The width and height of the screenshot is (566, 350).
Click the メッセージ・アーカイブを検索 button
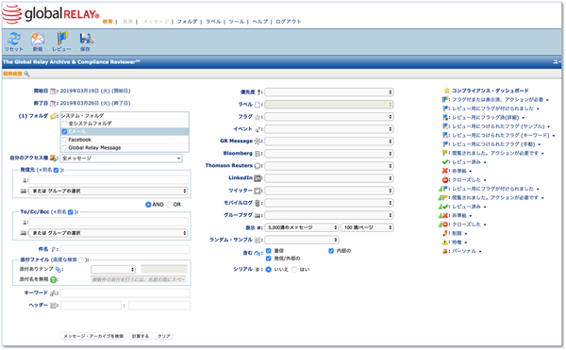coord(93,336)
